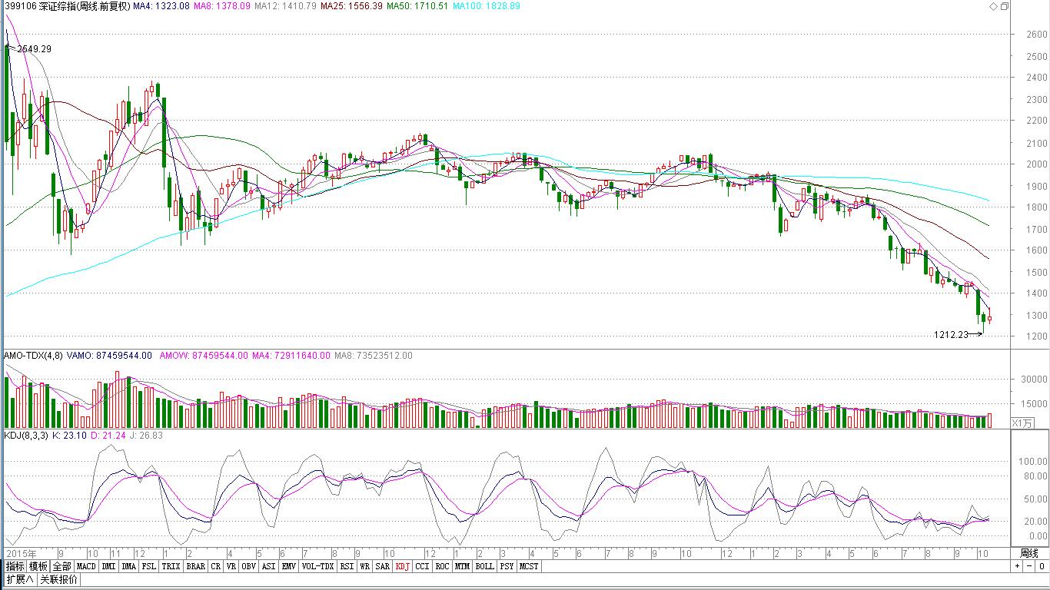Click the 2015年 date axis label

(21, 553)
